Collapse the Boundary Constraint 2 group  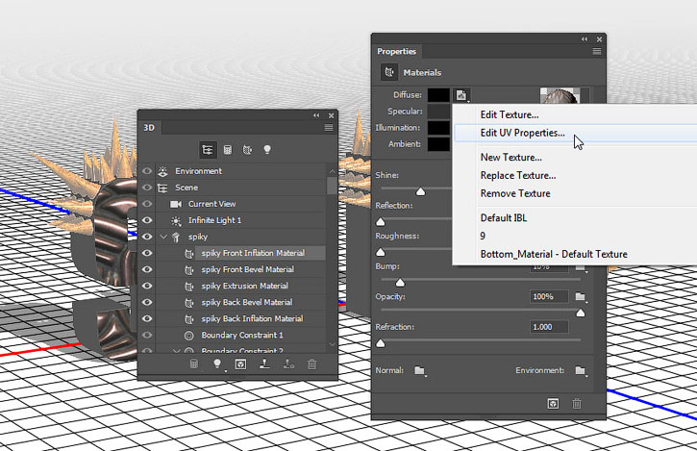pos(177,351)
